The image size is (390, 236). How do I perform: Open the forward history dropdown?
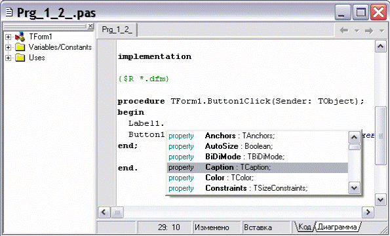[381, 31]
